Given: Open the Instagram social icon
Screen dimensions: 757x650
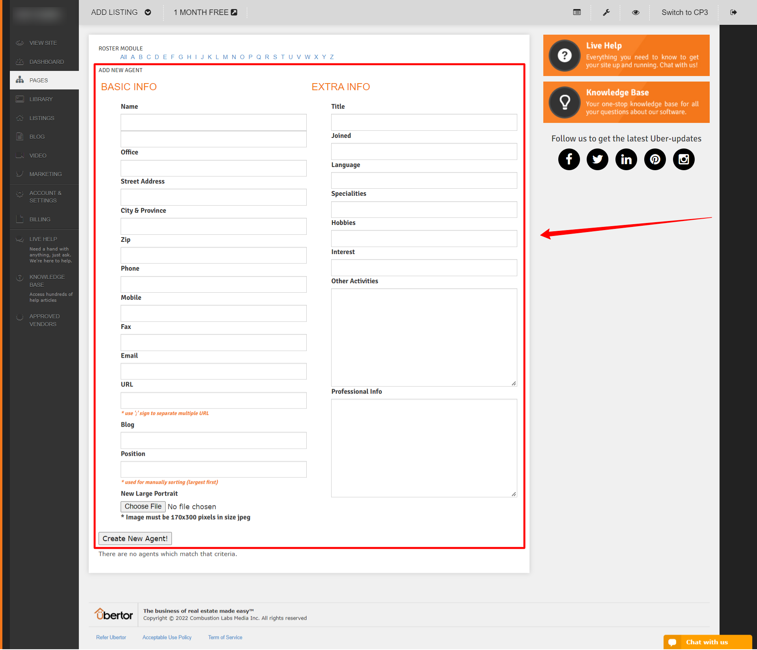Looking at the screenshot, I should 684,159.
